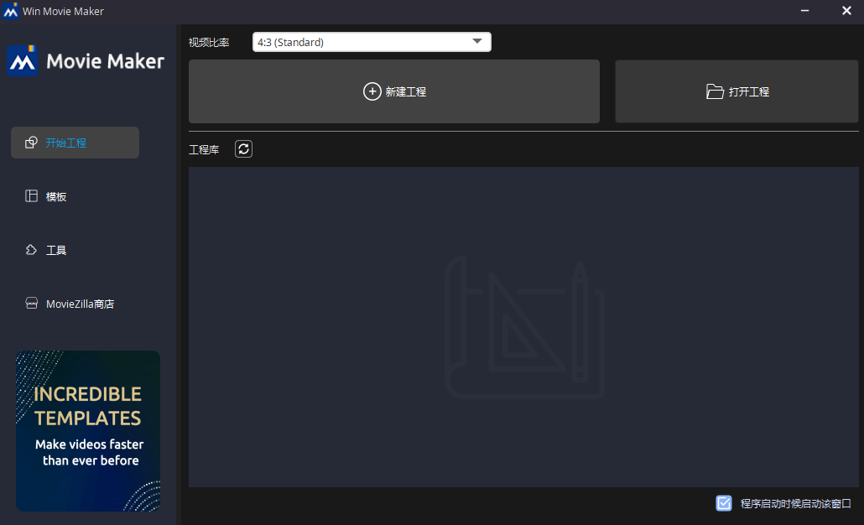This screenshot has width=864, height=525.
Task: Click the 工程库 label
Action: tap(204, 149)
